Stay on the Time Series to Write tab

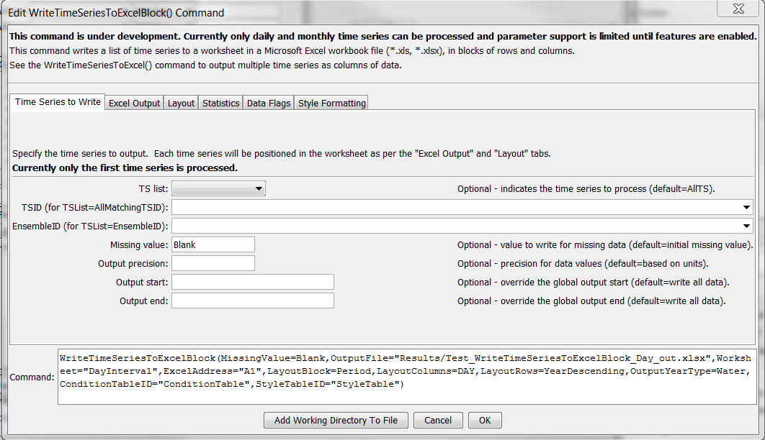click(x=57, y=101)
